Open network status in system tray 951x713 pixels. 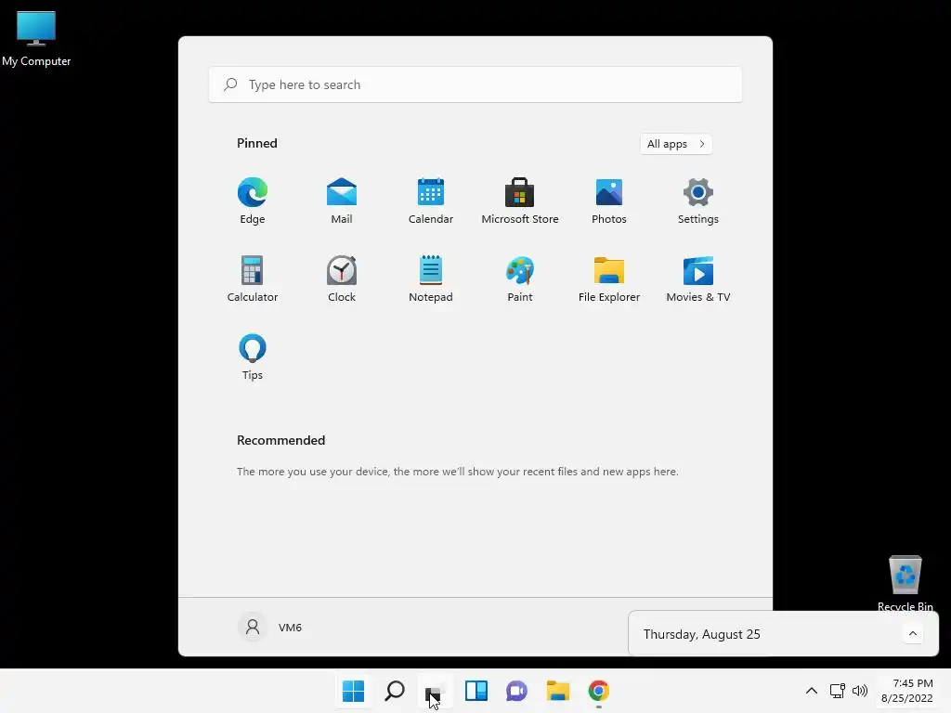tap(838, 691)
